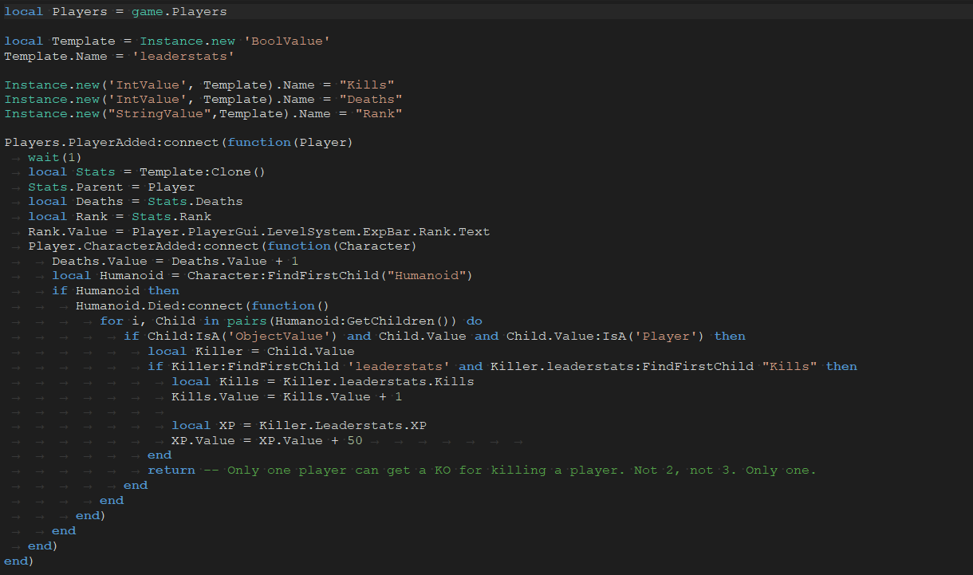The width and height of the screenshot is (973, 575).
Task: Click the Players.PlayerAdded:connect line
Action: [x=179, y=142]
